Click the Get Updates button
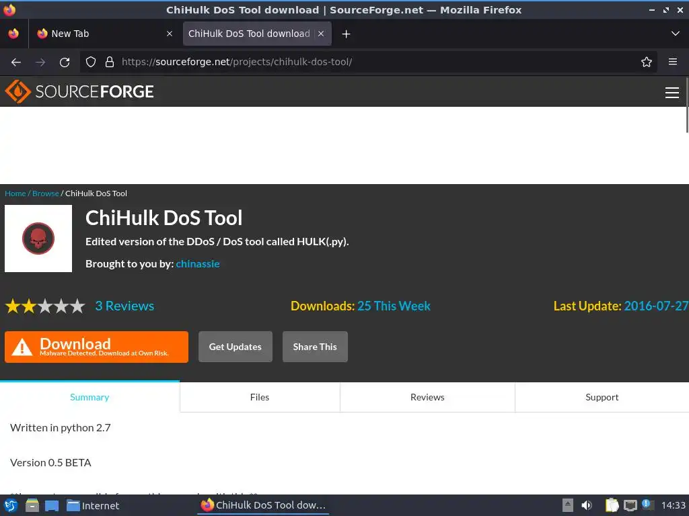The height and width of the screenshot is (516, 689). click(235, 347)
